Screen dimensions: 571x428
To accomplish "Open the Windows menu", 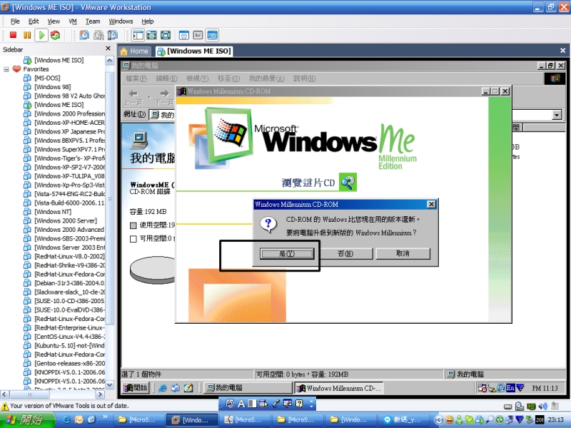I will (121, 21).
